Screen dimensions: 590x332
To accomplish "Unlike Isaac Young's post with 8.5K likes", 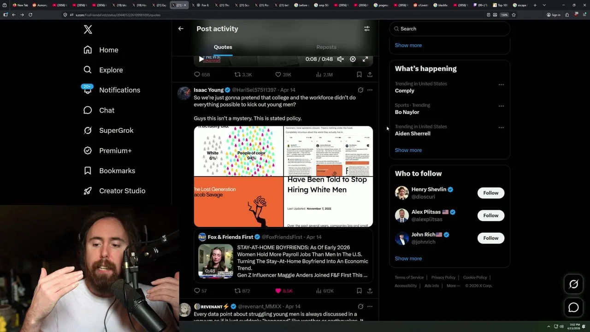I will (x=283, y=291).
